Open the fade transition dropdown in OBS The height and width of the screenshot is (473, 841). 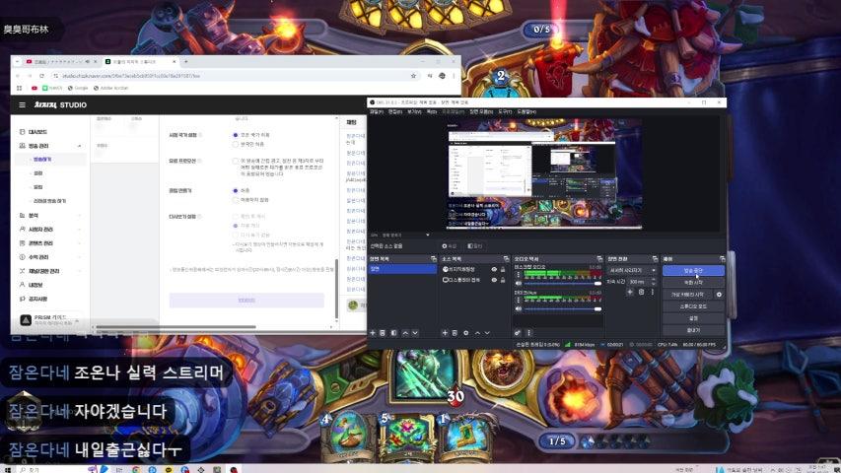pyautogui.click(x=632, y=270)
